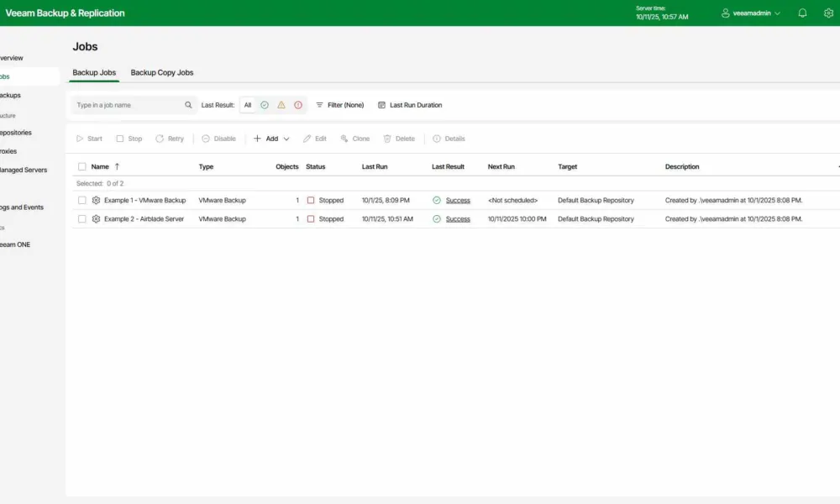Image resolution: width=840 pixels, height=504 pixels.
Task: Switch to Backup Copy Jobs tab
Action: tap(162, 73)
